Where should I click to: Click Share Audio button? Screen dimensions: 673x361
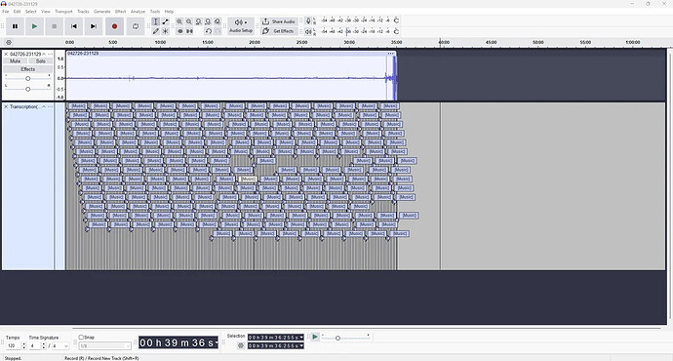point(278,21)
